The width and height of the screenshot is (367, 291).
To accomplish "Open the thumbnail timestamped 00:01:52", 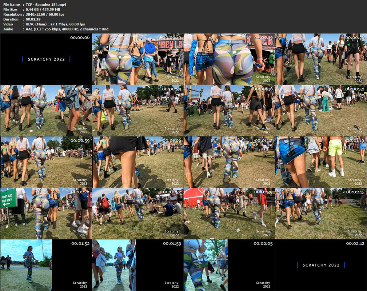I will (46, 265).
